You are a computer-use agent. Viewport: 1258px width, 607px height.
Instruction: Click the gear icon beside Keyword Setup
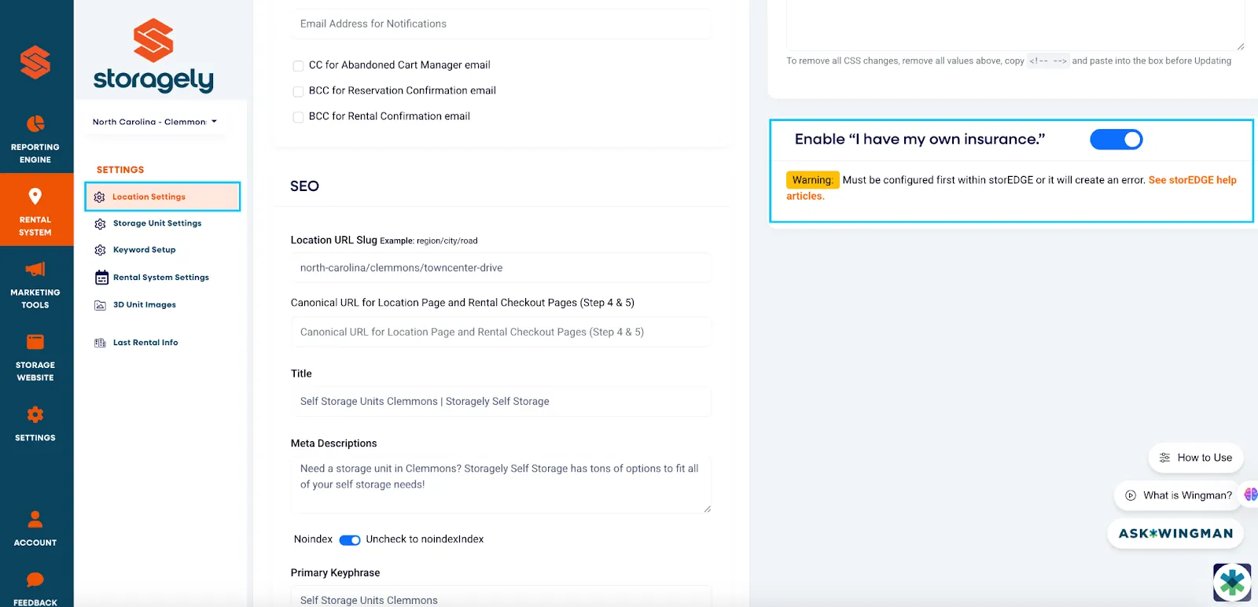coord(100,250)
